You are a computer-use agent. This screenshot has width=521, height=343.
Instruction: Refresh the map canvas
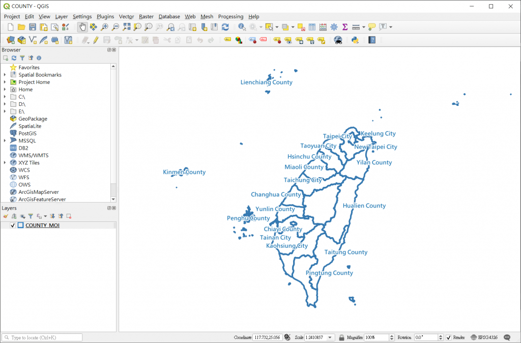225,27
